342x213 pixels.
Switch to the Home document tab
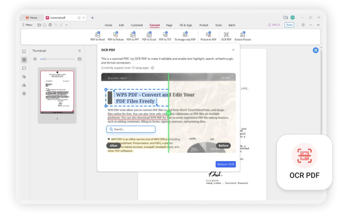click(31, 18)
